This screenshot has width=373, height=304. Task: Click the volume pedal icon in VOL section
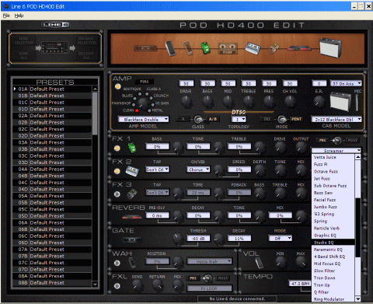(259, 263)
